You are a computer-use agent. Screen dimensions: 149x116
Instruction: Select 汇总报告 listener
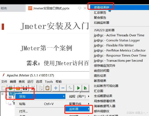(119, 13)
